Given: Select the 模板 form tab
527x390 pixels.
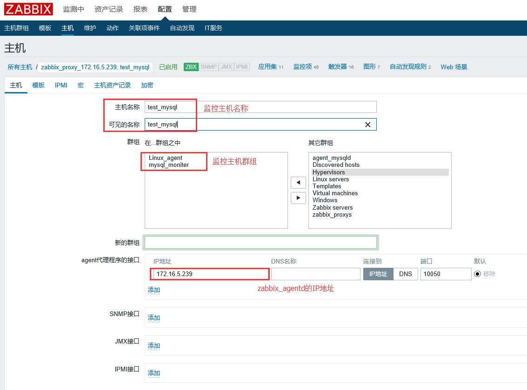Looking at the screenshot, I should tap(38, 86).
